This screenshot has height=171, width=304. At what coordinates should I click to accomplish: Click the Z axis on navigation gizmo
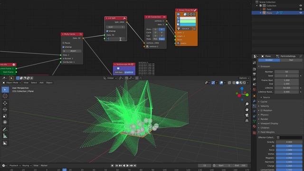tap(242, 88)
